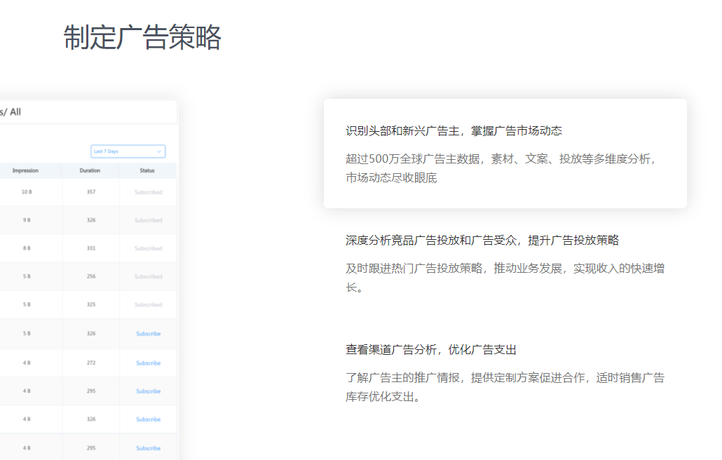Click Subscribed status in the 331 duration row
This screenshot has width=722, height=460.
148,248
